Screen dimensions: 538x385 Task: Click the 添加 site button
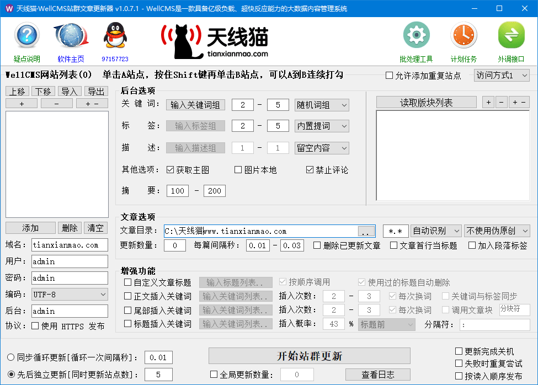pyautogui.click(x=30, y=228)
